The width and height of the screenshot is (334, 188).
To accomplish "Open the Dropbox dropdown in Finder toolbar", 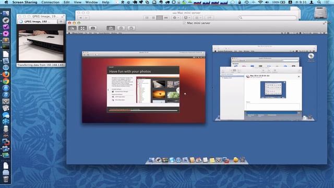I will click(x=187, y=18).
